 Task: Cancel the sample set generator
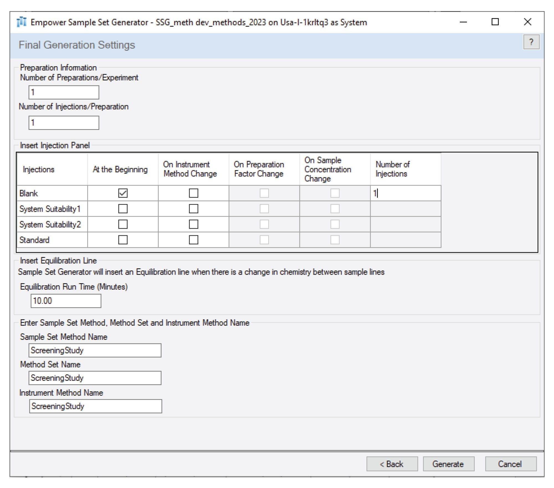[511, 464]
